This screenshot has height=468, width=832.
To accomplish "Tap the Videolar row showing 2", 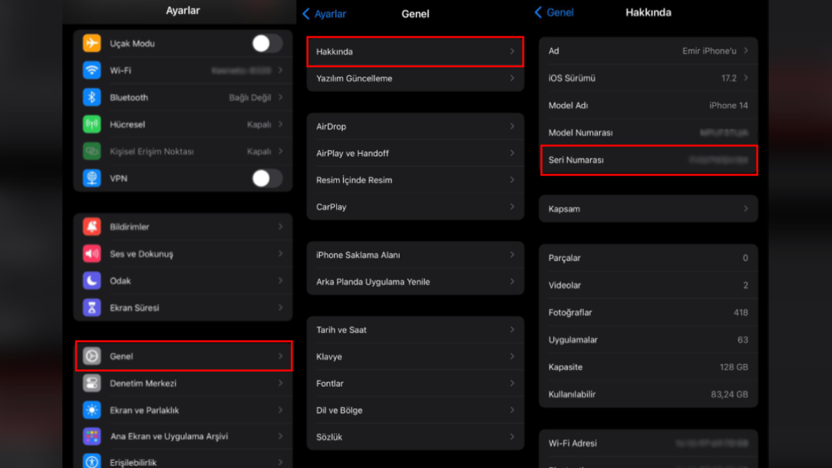I will [648, 285].
